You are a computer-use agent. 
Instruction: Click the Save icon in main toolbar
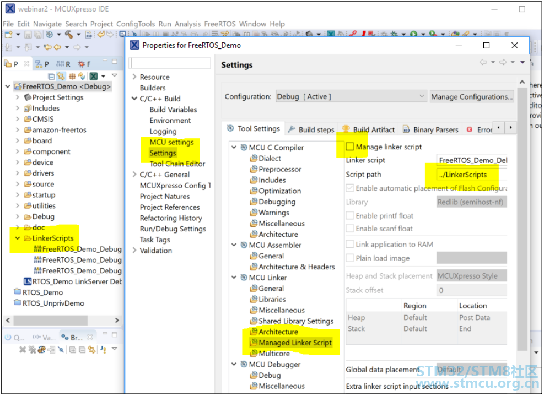tap(28, 35)
